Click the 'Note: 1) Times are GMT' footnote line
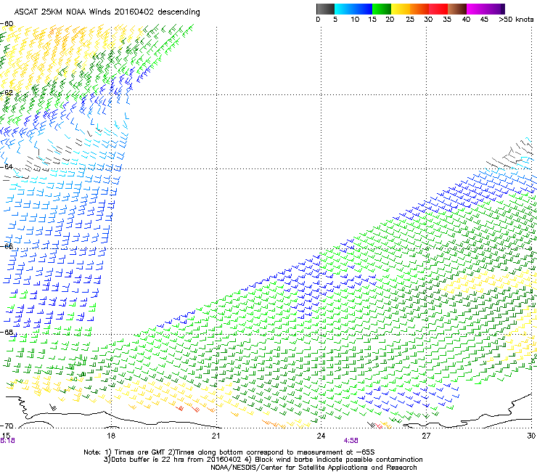 (x=229, y=452)
